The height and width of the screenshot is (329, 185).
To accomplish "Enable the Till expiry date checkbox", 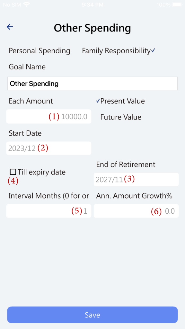I will pos(13,172).
